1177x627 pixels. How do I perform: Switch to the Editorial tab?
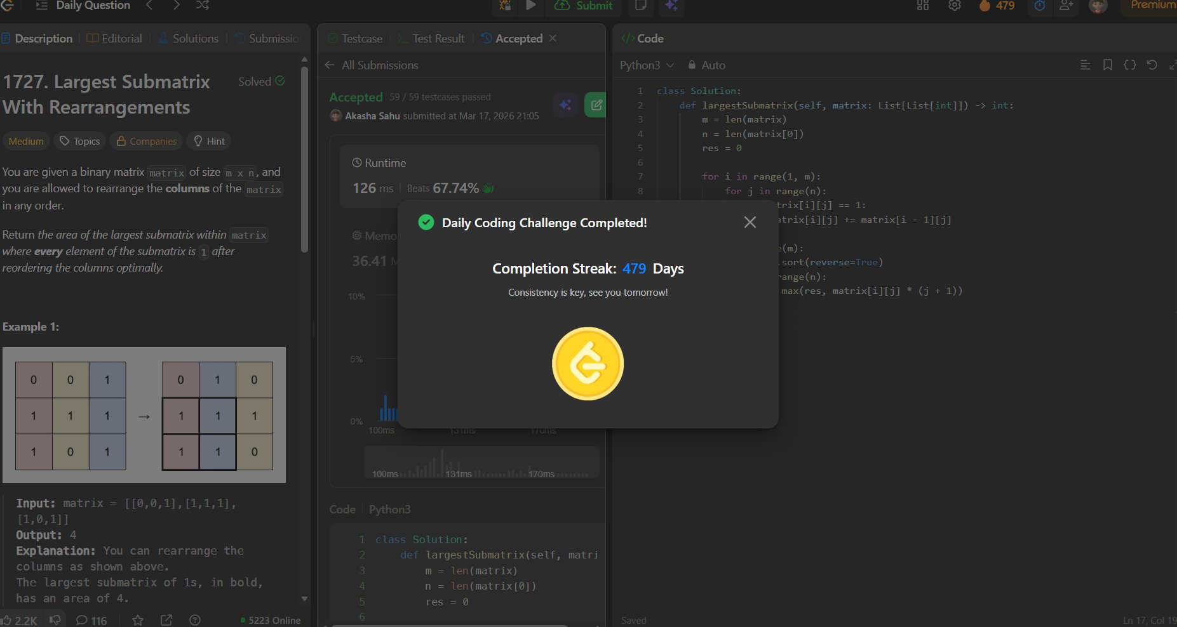tap(114, 39)
